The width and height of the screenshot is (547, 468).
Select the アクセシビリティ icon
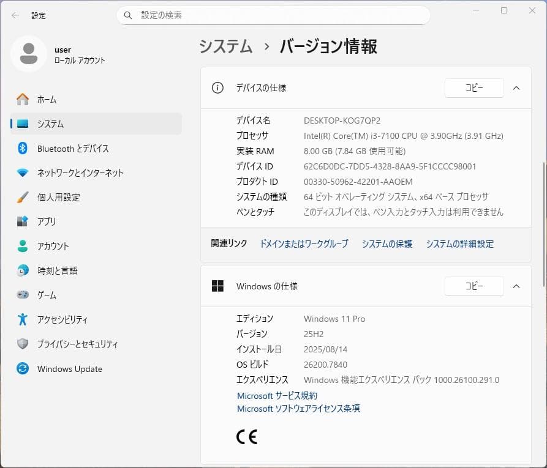click(x=23, y=319)
